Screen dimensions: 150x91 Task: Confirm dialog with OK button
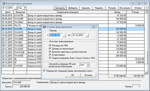pos(72,75)
